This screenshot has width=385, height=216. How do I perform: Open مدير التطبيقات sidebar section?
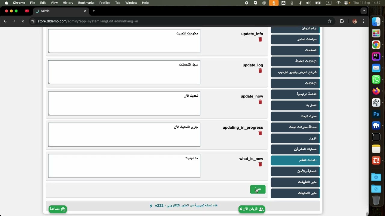click(x=295, y=182)
